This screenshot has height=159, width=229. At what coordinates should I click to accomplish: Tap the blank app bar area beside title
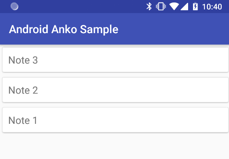(172, 29)
